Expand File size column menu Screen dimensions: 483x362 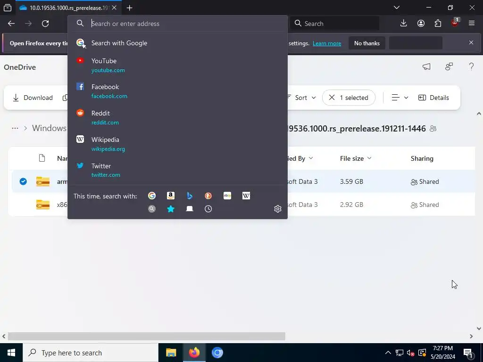[369, 158]
